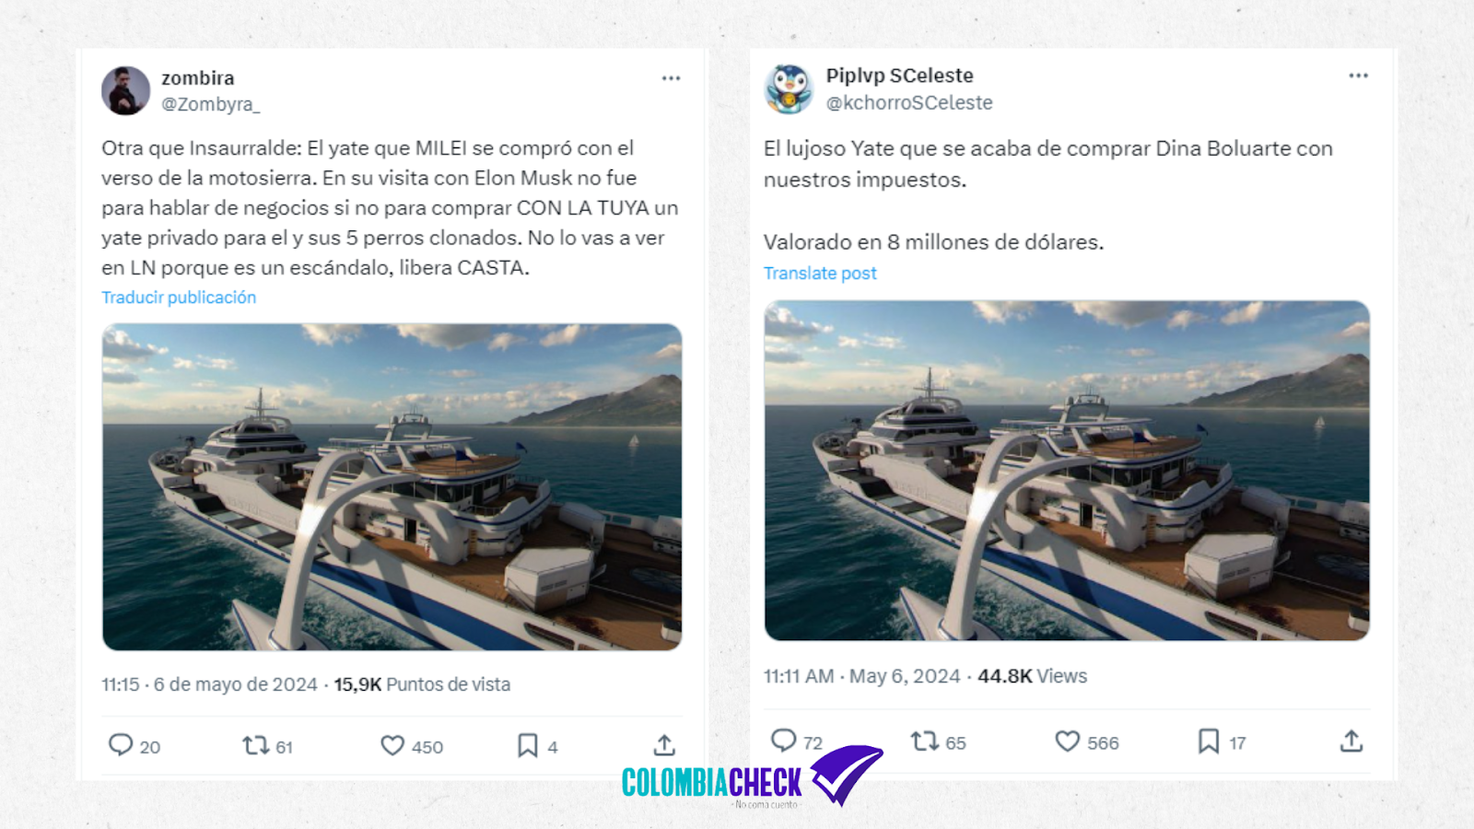Image resolution: width=1474 pixels, height=829 pixels.
Task: Bookmark the Dina Boluarte yacht tweet
Action: pyautogui.click(x=1209, y=741)
